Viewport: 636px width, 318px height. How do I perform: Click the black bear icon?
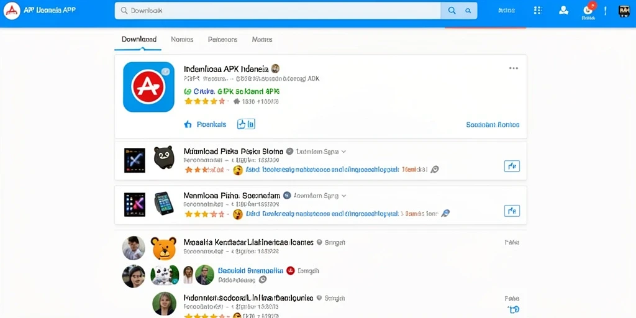pos(164,157)
